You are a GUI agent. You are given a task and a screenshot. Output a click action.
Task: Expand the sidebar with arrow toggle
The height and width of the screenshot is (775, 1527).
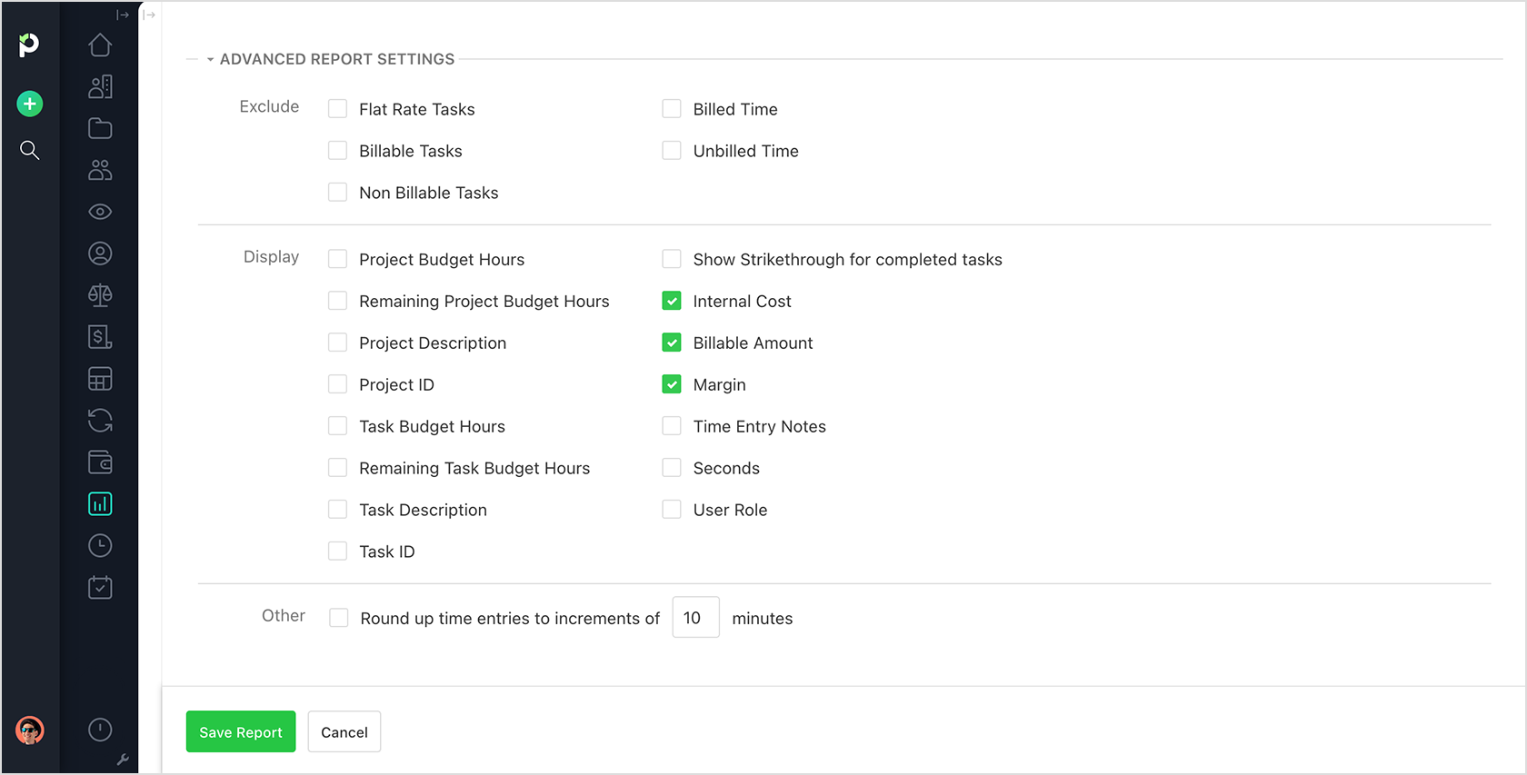click(x=123, y=15)
